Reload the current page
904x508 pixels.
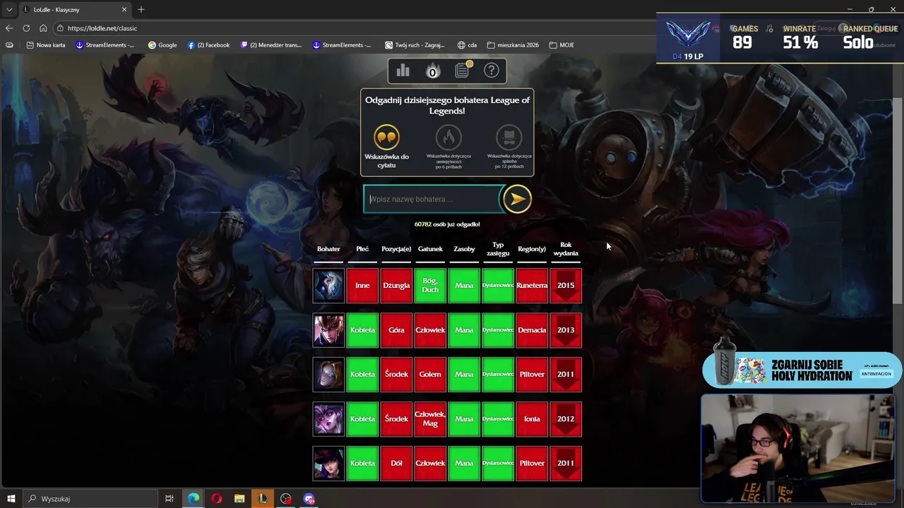26,28
